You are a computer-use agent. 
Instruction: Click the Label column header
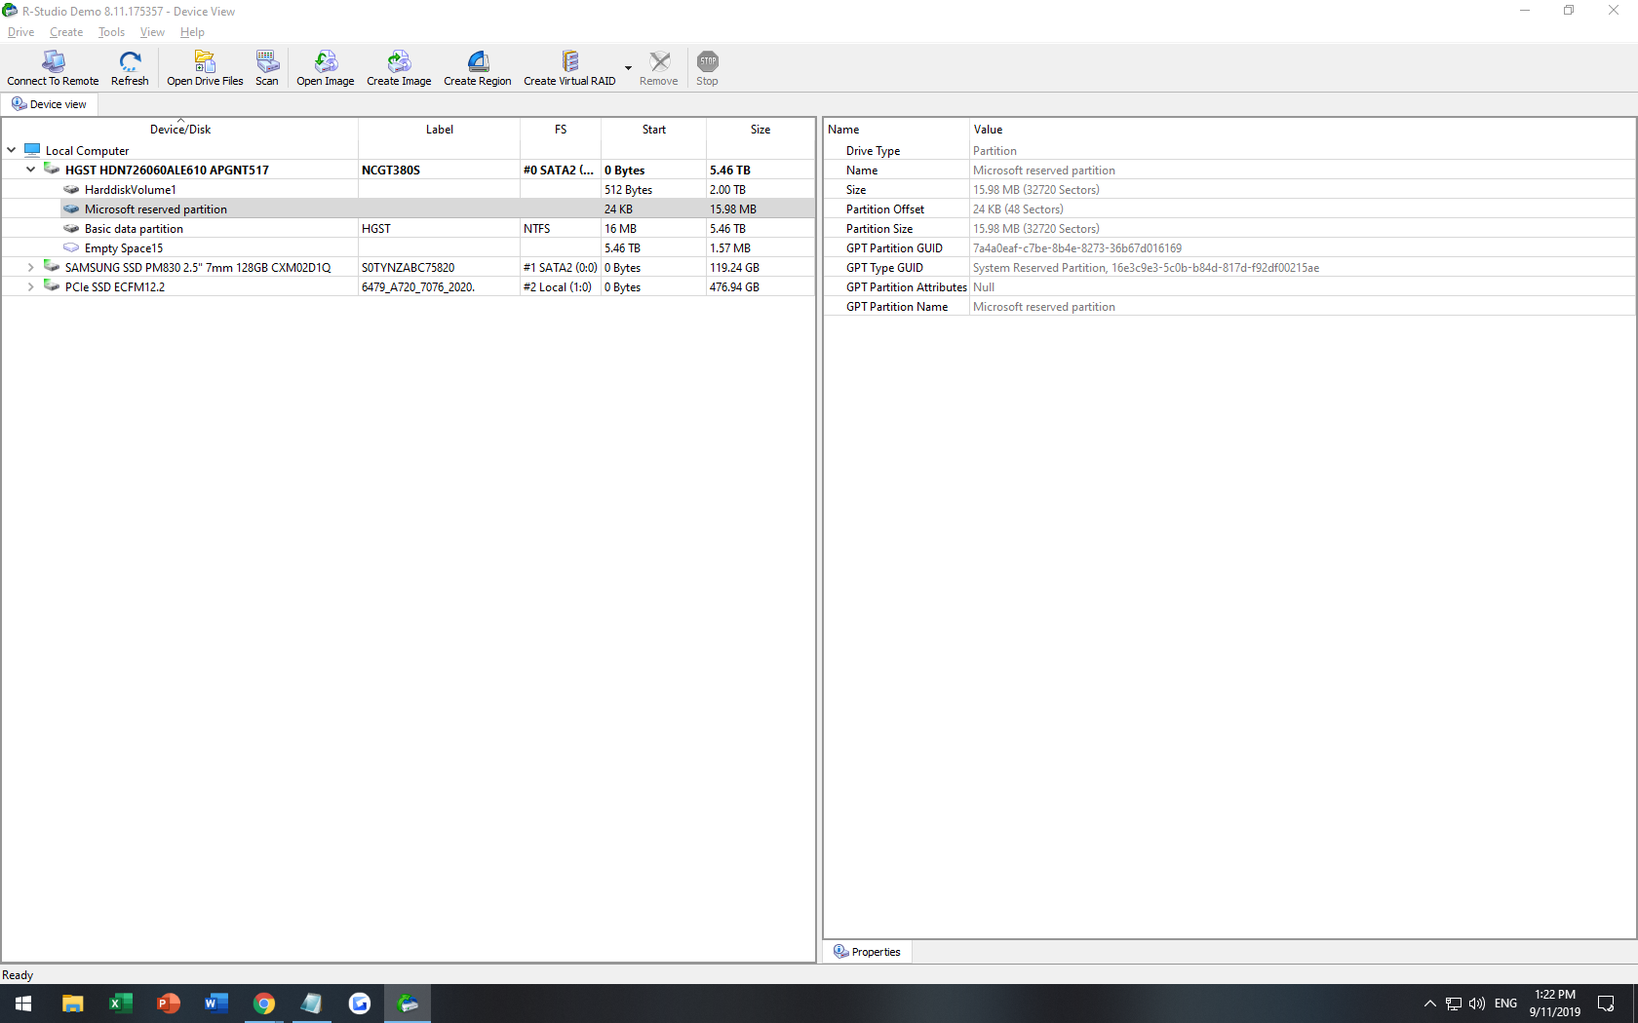(440, 130)
